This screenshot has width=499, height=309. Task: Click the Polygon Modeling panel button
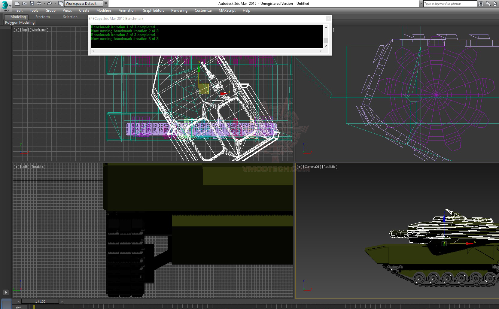coord(20,23)
